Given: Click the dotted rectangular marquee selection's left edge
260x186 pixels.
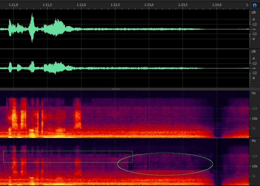Looking at the screenshot, I should pyautogui.click(x=3, y=157).
